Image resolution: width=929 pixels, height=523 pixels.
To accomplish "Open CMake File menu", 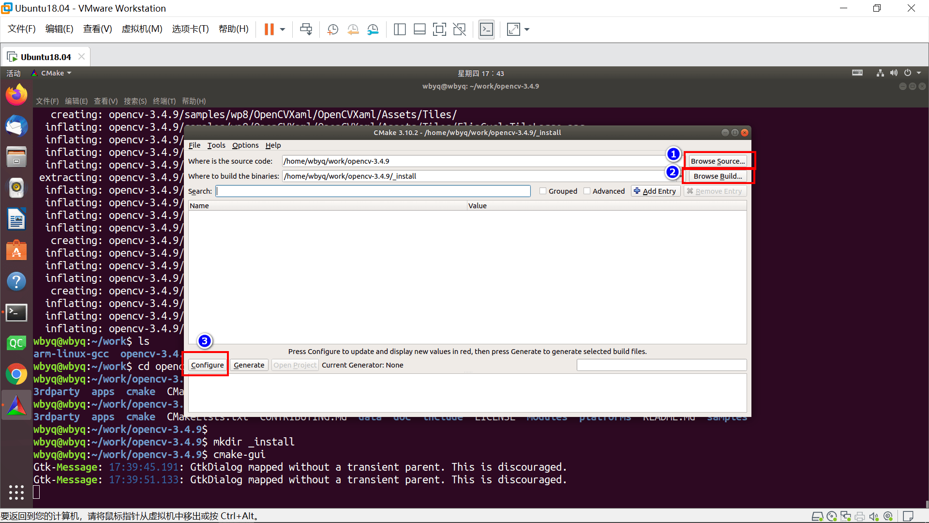I will (x=195, y=145).
